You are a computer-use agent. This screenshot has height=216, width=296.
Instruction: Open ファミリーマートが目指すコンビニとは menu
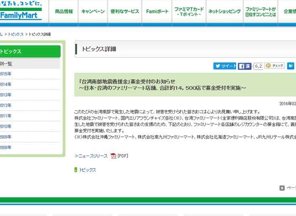click(x=261, y=12)
